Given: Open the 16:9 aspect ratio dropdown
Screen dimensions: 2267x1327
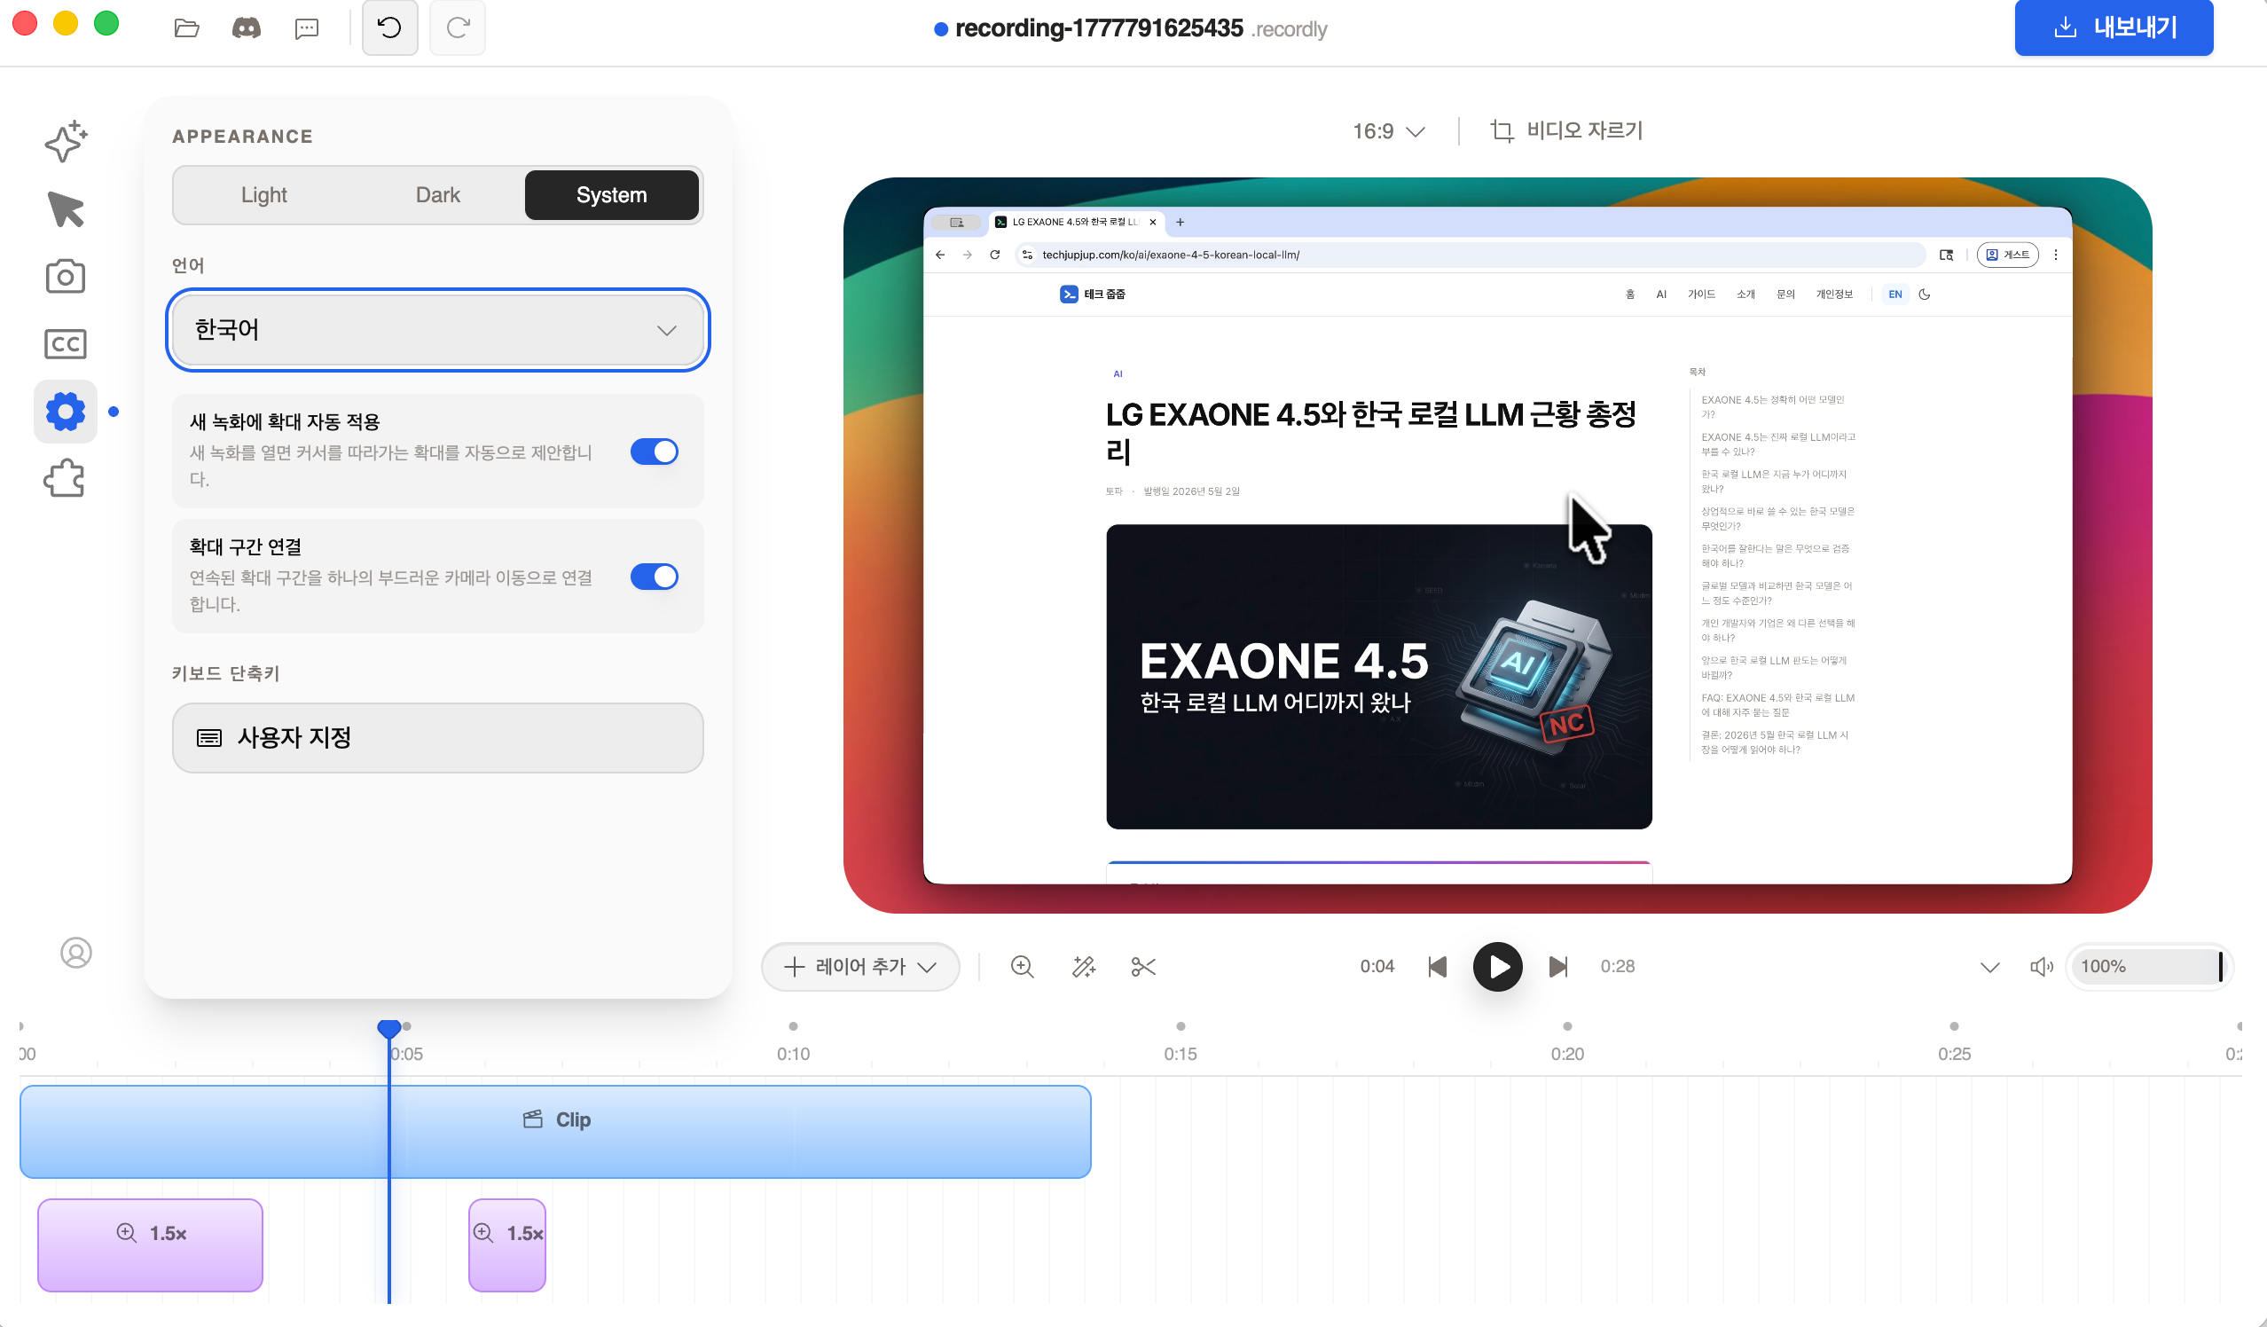Looking at the screenshot, I should point(1389,131).
